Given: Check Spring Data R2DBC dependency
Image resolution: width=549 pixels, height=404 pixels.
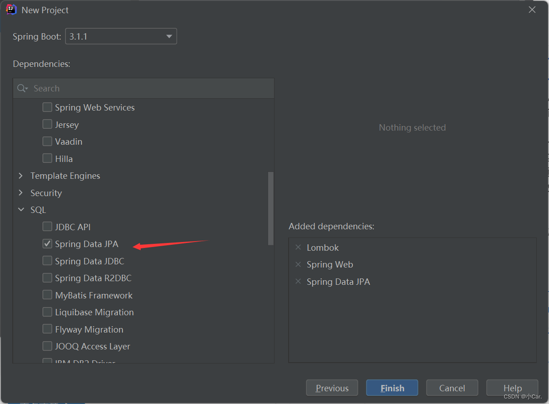Looking at the screenshot, I should 47,278.
